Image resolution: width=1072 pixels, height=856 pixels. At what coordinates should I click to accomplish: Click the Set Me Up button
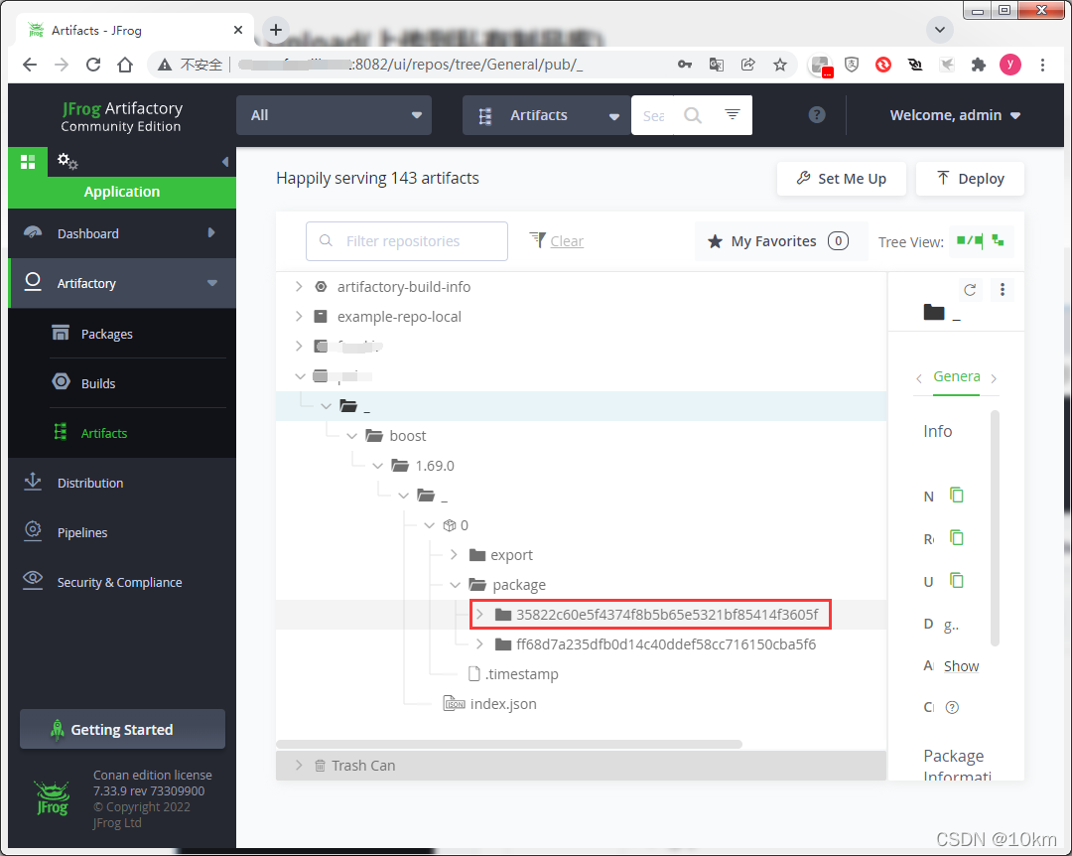tap(842, 179)
